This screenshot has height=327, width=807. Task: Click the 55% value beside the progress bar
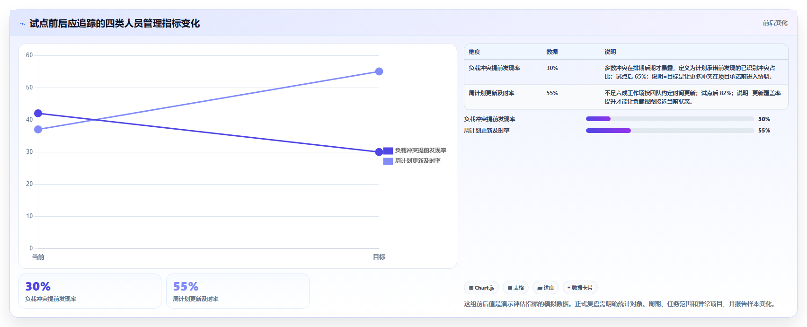coord(764,131)
